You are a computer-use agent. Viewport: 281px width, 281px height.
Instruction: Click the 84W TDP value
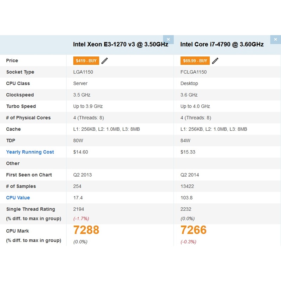point(185,141)
